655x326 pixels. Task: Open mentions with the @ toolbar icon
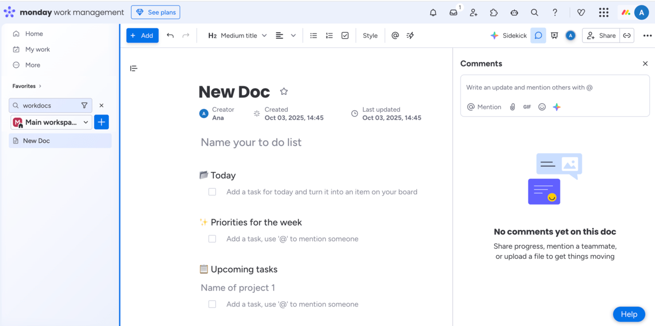pos(395,35)
